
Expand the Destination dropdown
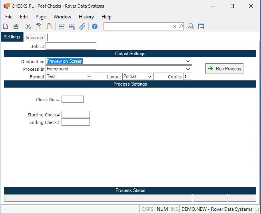[x=188, y=61]
